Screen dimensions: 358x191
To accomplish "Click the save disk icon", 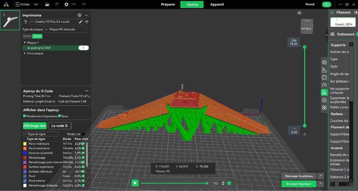I will 57,4.
